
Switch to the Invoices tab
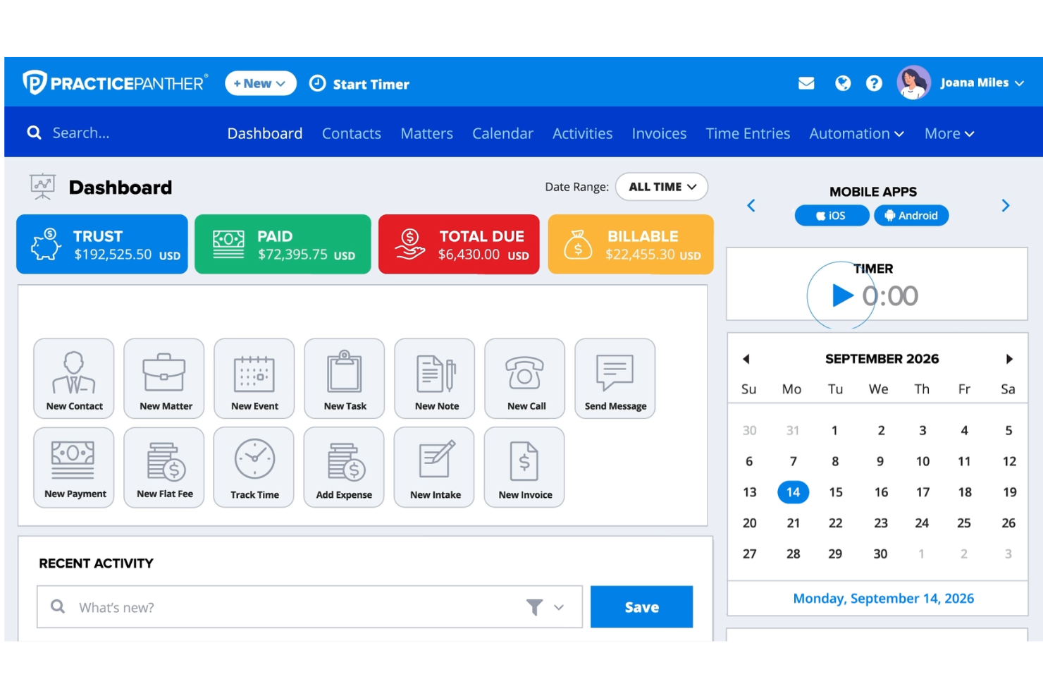658,133
